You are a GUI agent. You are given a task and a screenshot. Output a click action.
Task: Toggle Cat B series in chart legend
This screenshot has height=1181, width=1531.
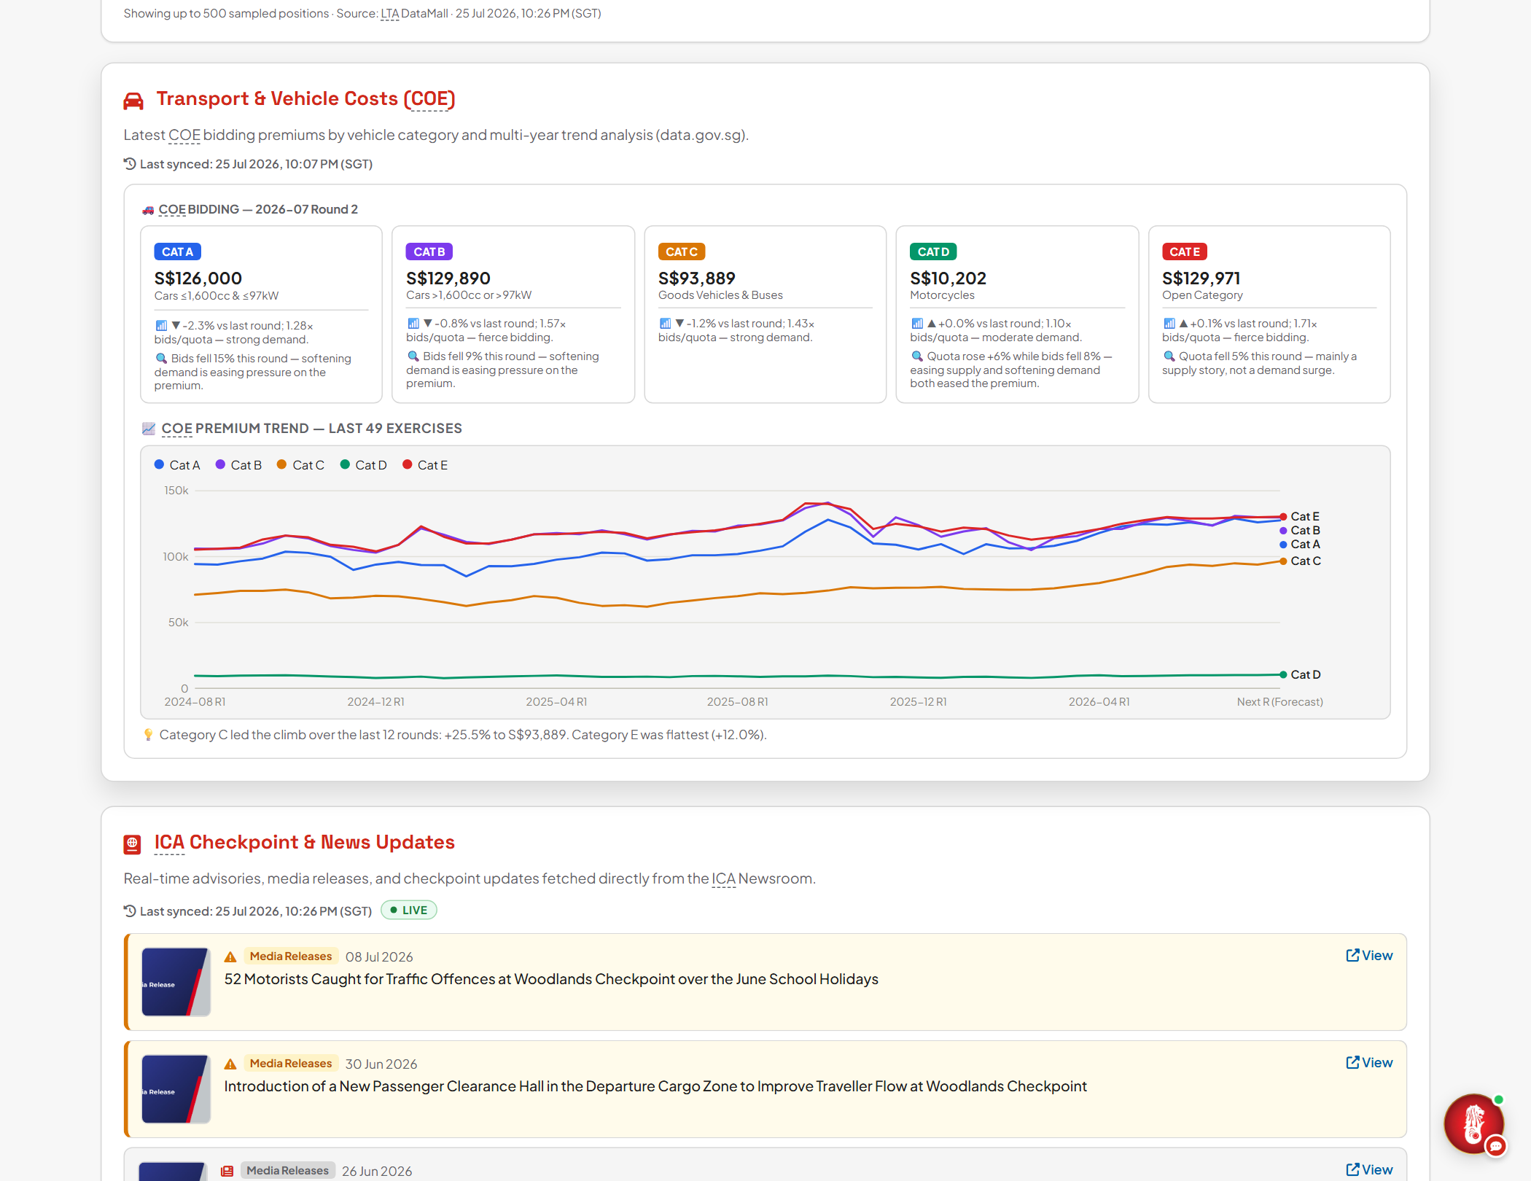pyautogui.click(x=238, y=465)
